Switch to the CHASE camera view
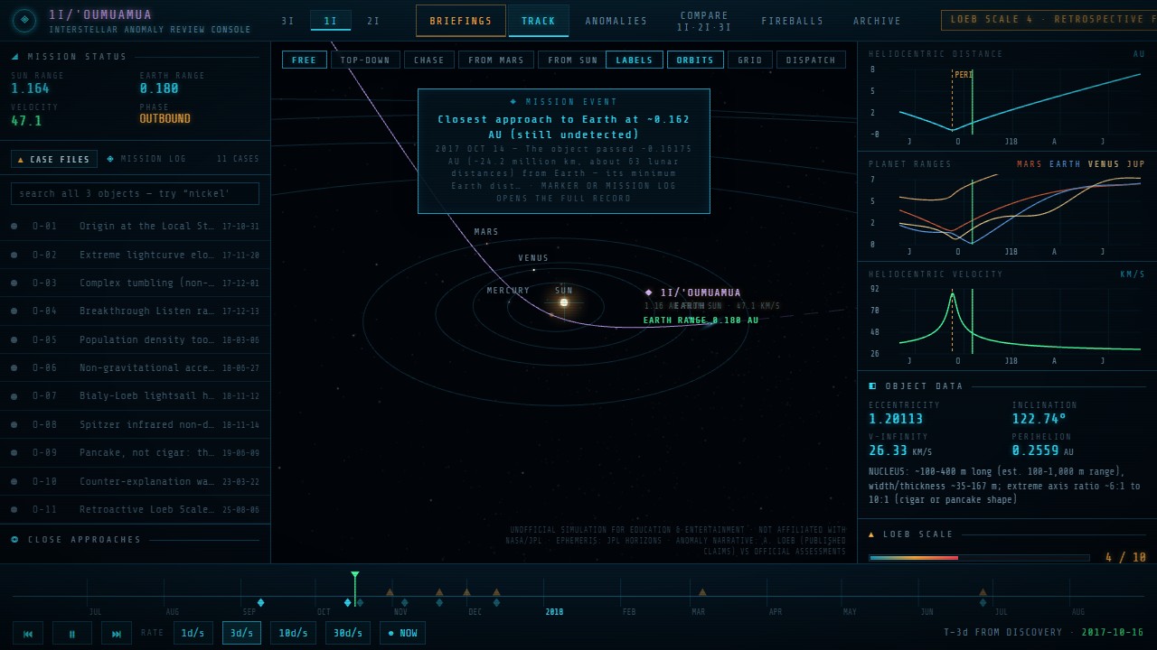The height and width of the screenshot is (650, 1157). point(429,60)
